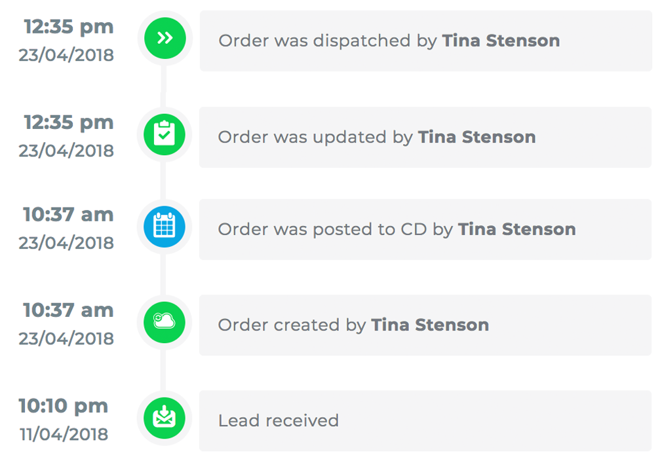Click the green dispatched double-arrow icon

[165, 38]
